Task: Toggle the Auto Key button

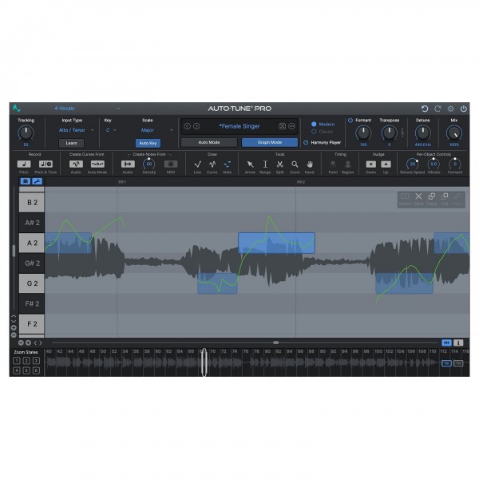Action: coord(148,143)
